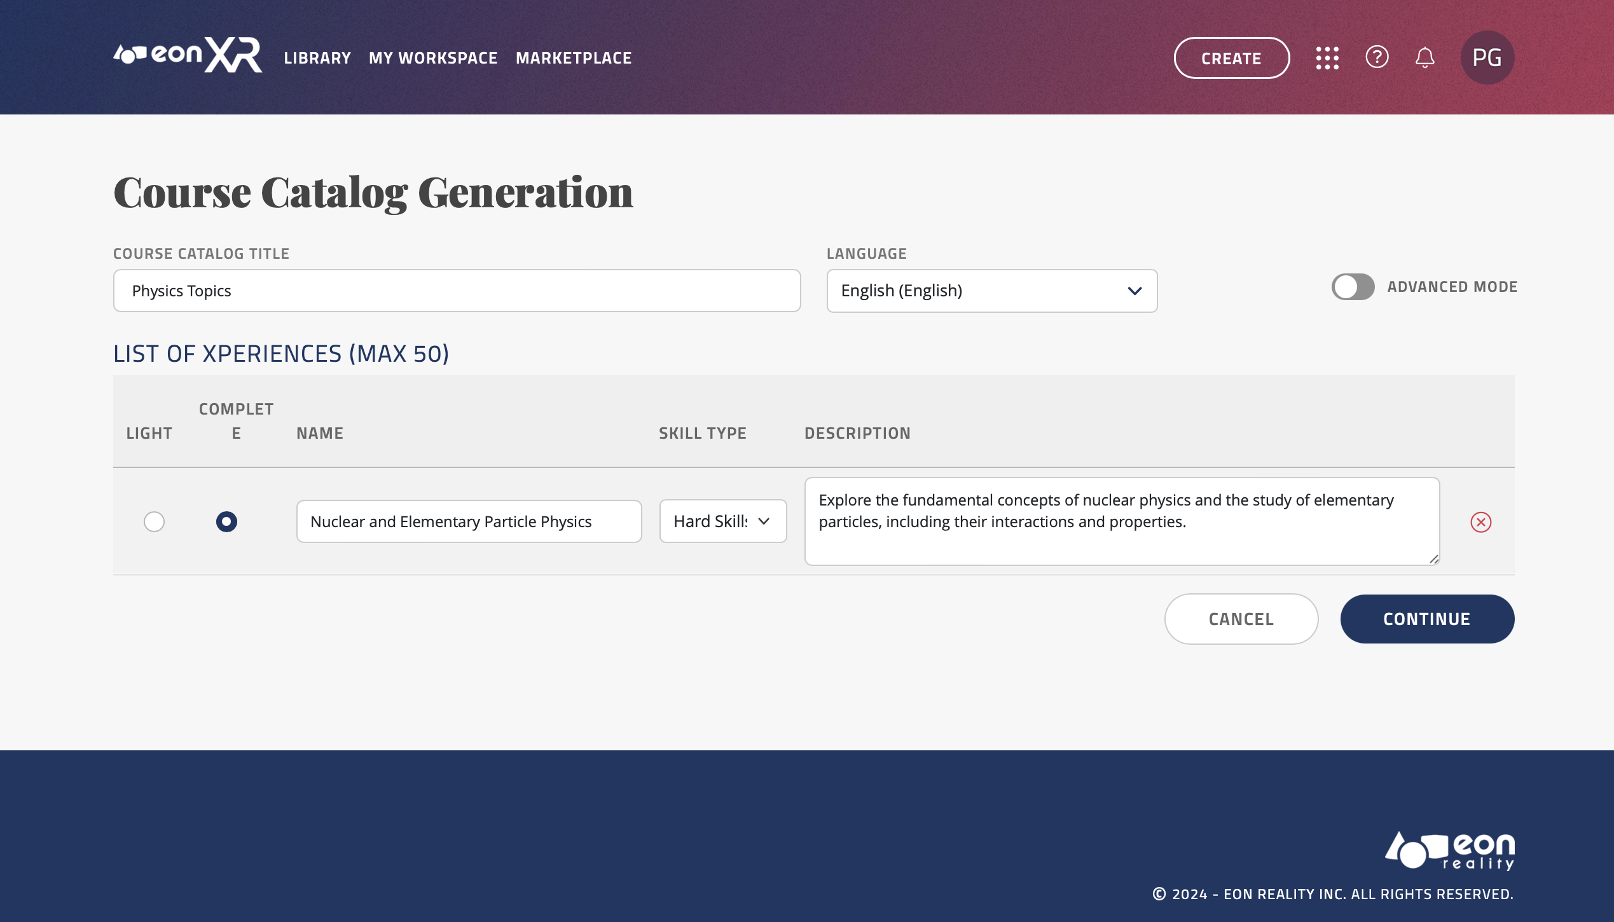1614x922 pixels.
Task: Click the copyright text in the footer
Action: (x=1333, y=894)
